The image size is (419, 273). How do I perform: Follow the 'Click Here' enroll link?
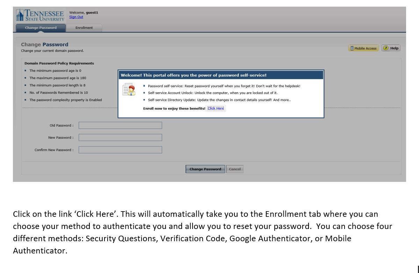216,108
